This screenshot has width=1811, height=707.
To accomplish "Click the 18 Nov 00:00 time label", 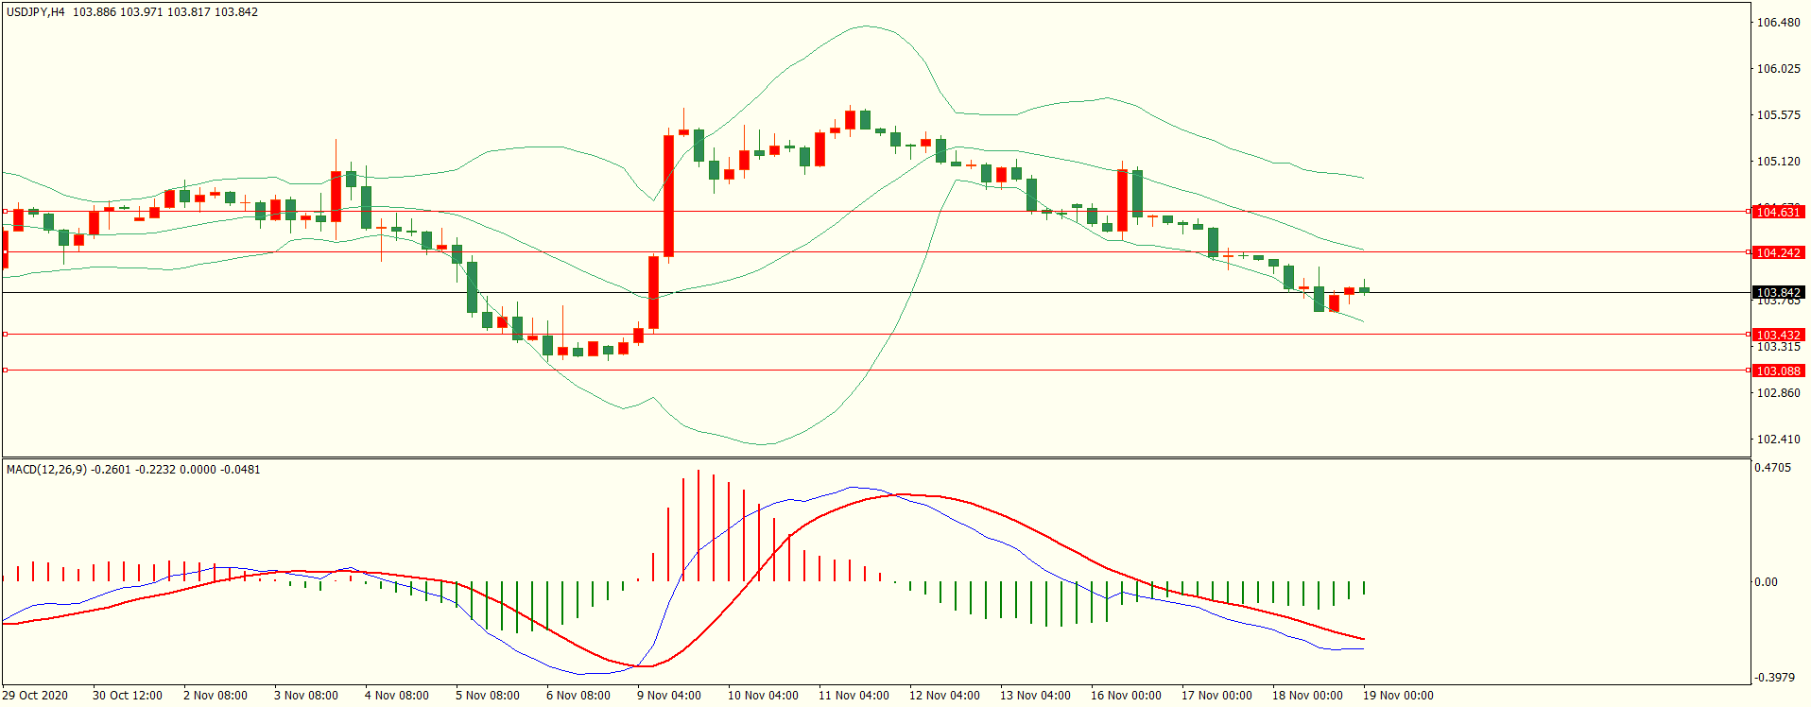I will pos(1307,696).
